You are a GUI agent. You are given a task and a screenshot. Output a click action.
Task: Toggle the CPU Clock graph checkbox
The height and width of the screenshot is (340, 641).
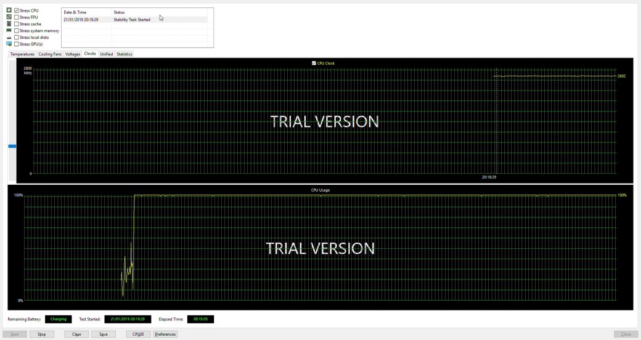[314, 63]
